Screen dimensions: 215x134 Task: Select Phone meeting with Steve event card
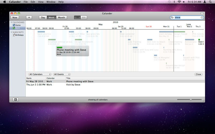pos(72,51)
